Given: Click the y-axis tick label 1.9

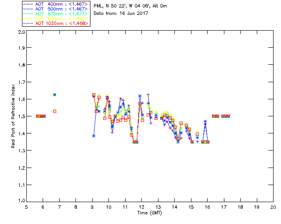Looking at the screenshot, I should pyautogui.click(x=22, y=48).
